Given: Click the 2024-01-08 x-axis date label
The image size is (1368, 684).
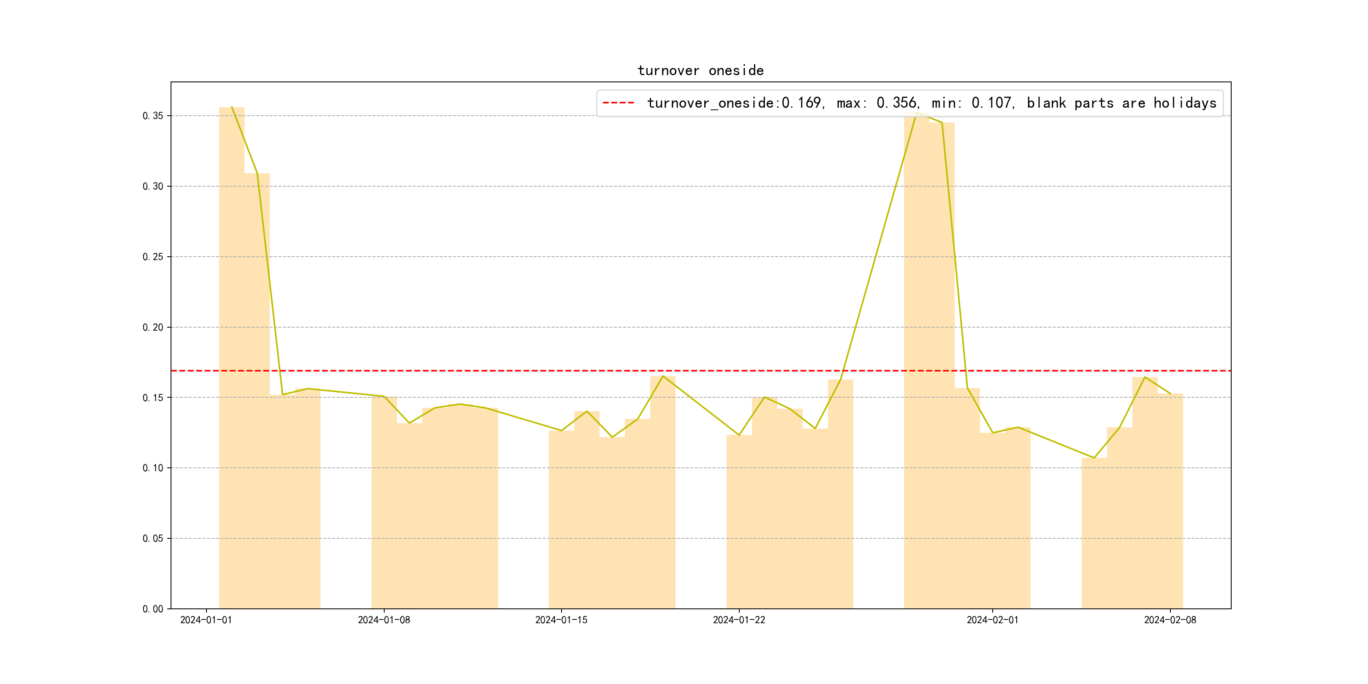Looking at the screenshot, I should [384, 620].
